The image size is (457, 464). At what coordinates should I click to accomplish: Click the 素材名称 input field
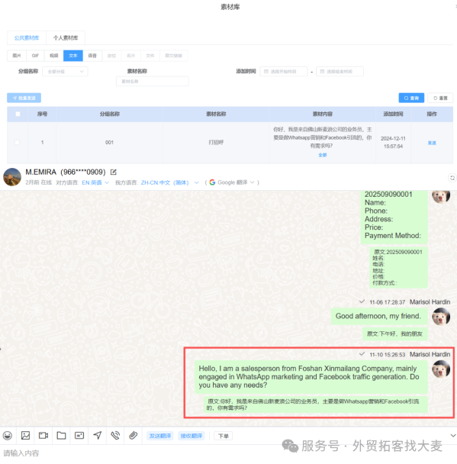pos(153,82)
